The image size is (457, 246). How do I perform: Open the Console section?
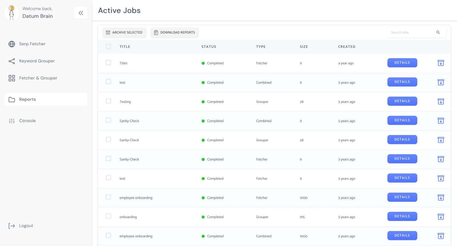click(46, 121)
